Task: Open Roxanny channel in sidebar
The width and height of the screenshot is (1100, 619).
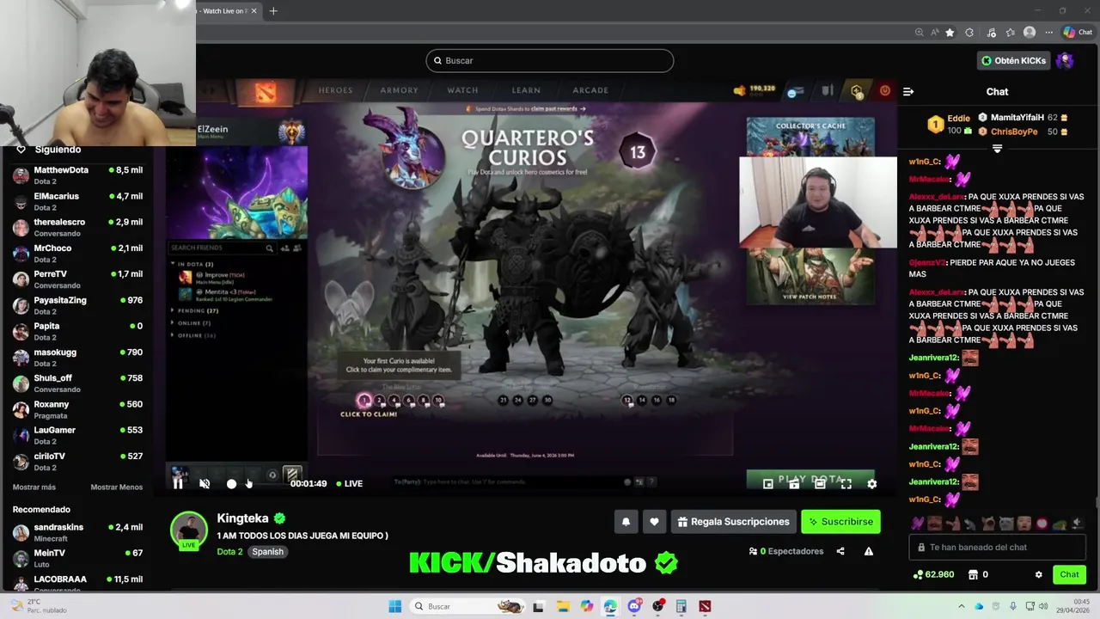Action: 77,409
